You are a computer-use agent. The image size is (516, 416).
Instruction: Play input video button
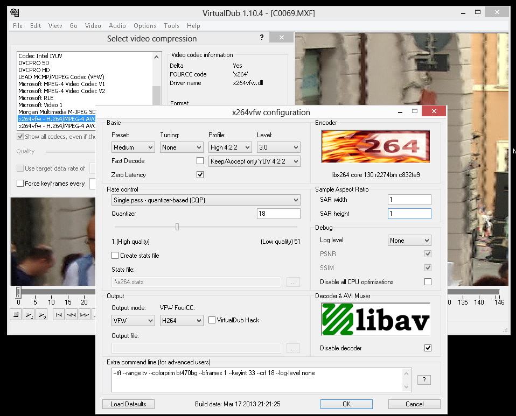click(x=29, y=315)
